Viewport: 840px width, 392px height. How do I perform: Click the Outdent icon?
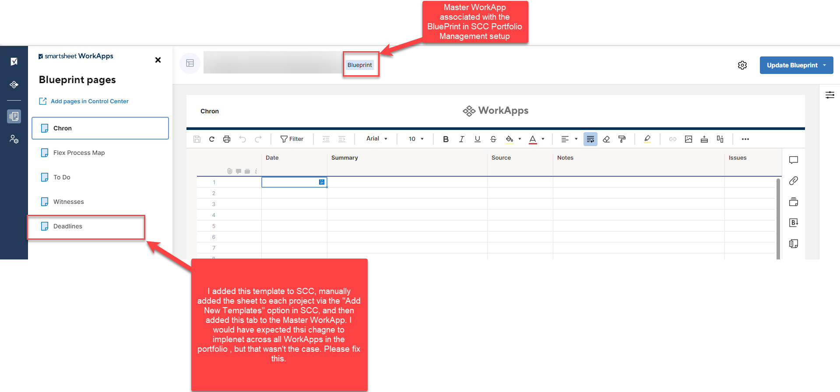[x=326, y=139]
